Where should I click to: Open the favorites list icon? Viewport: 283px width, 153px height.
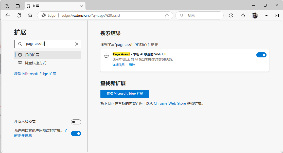click(x=243, y=15)
